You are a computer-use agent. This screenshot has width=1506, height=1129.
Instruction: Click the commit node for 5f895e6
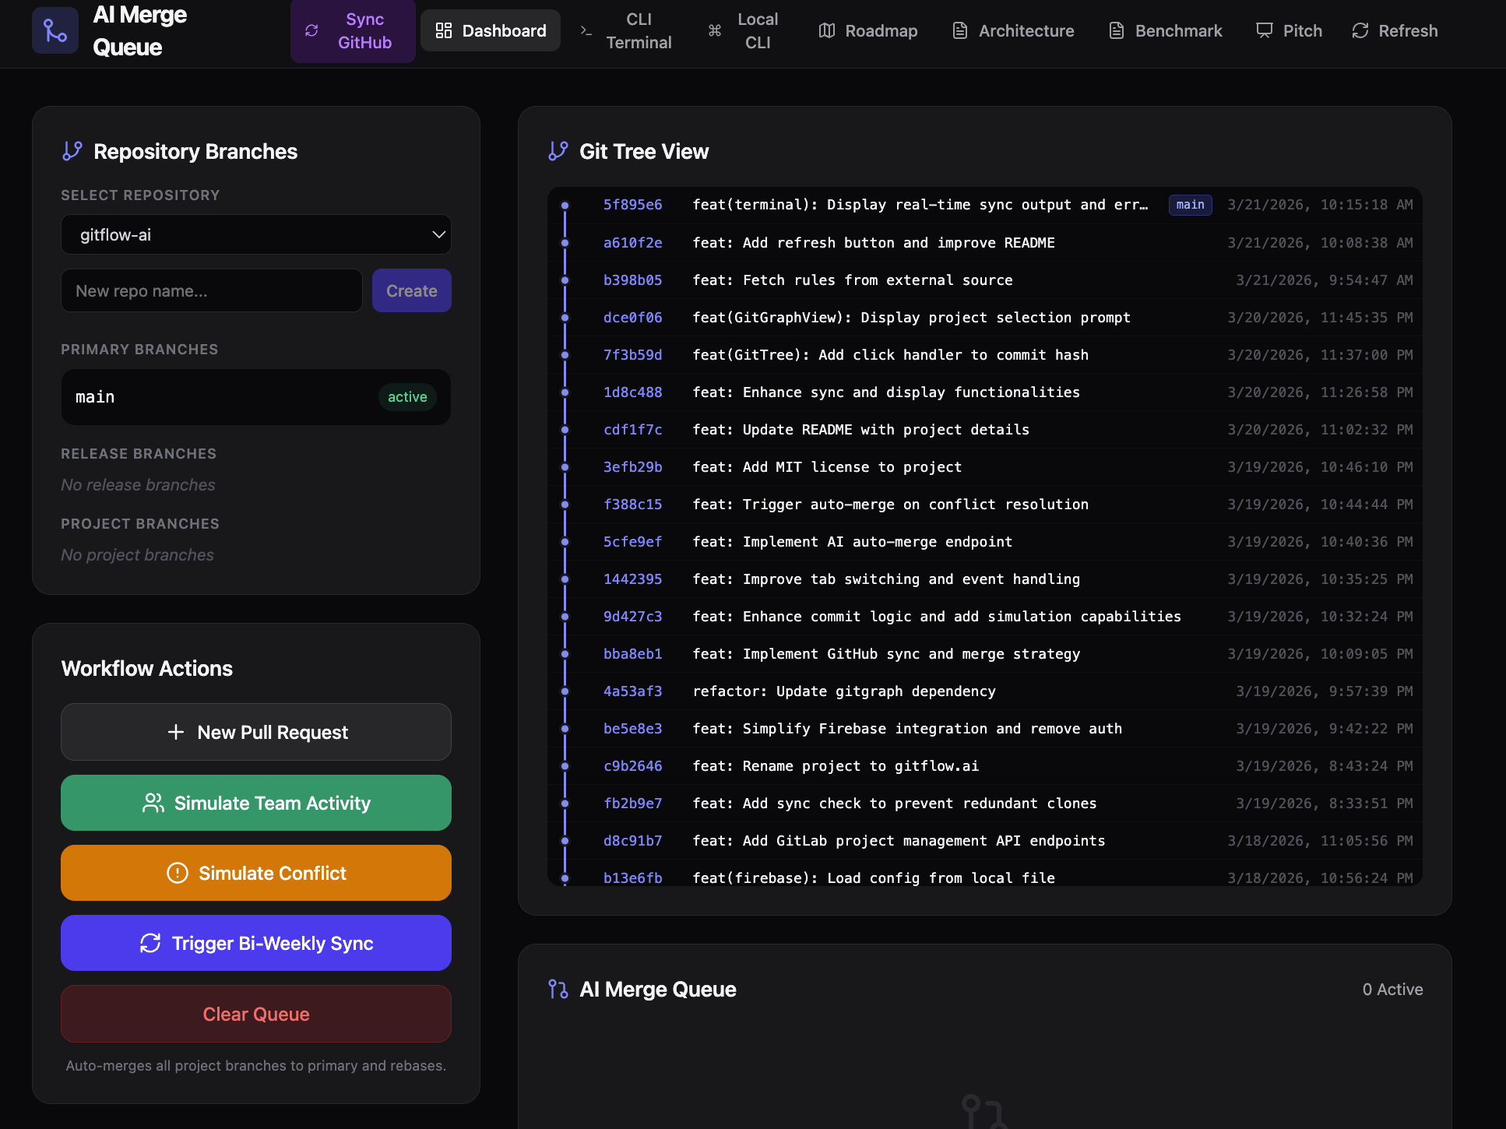[x=565, y=206]
